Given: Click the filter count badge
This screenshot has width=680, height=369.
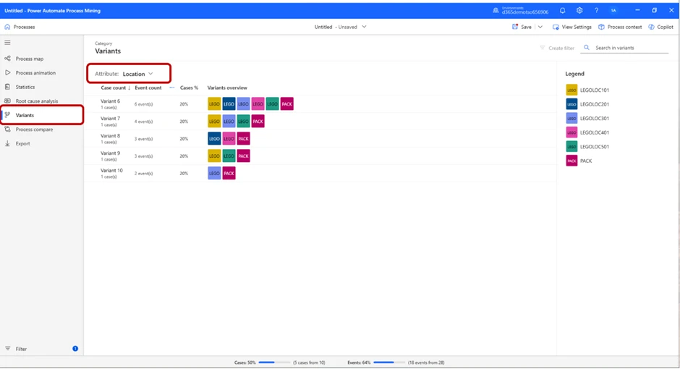Looking at the screenshot, I should click(x=75, y=349).
